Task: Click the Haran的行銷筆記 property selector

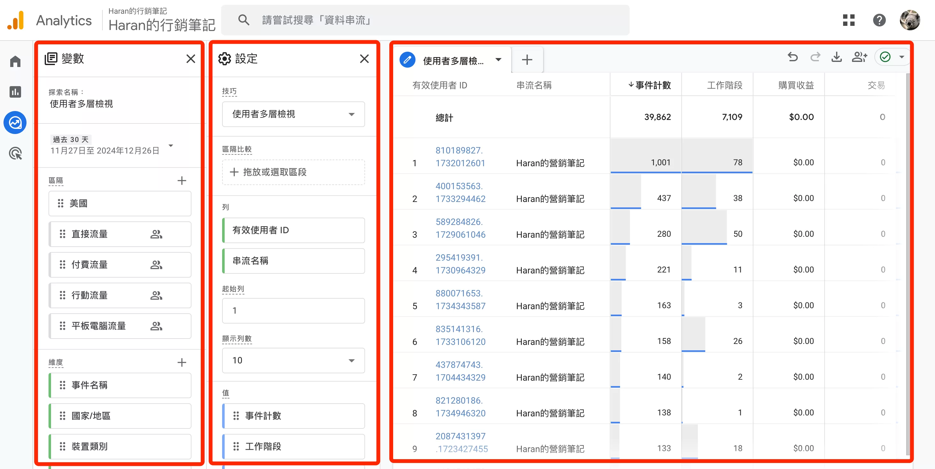Action: coord(161,20)
